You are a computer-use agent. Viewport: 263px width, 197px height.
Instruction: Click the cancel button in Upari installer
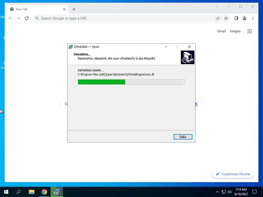[183, 137]
